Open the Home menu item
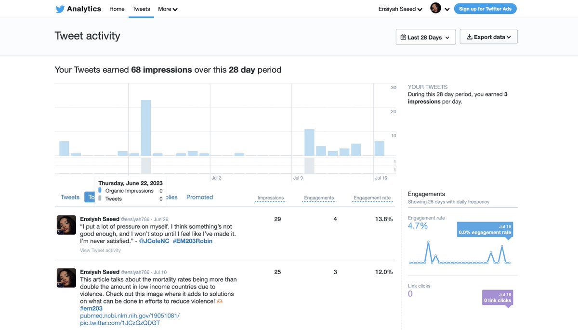 117,9
